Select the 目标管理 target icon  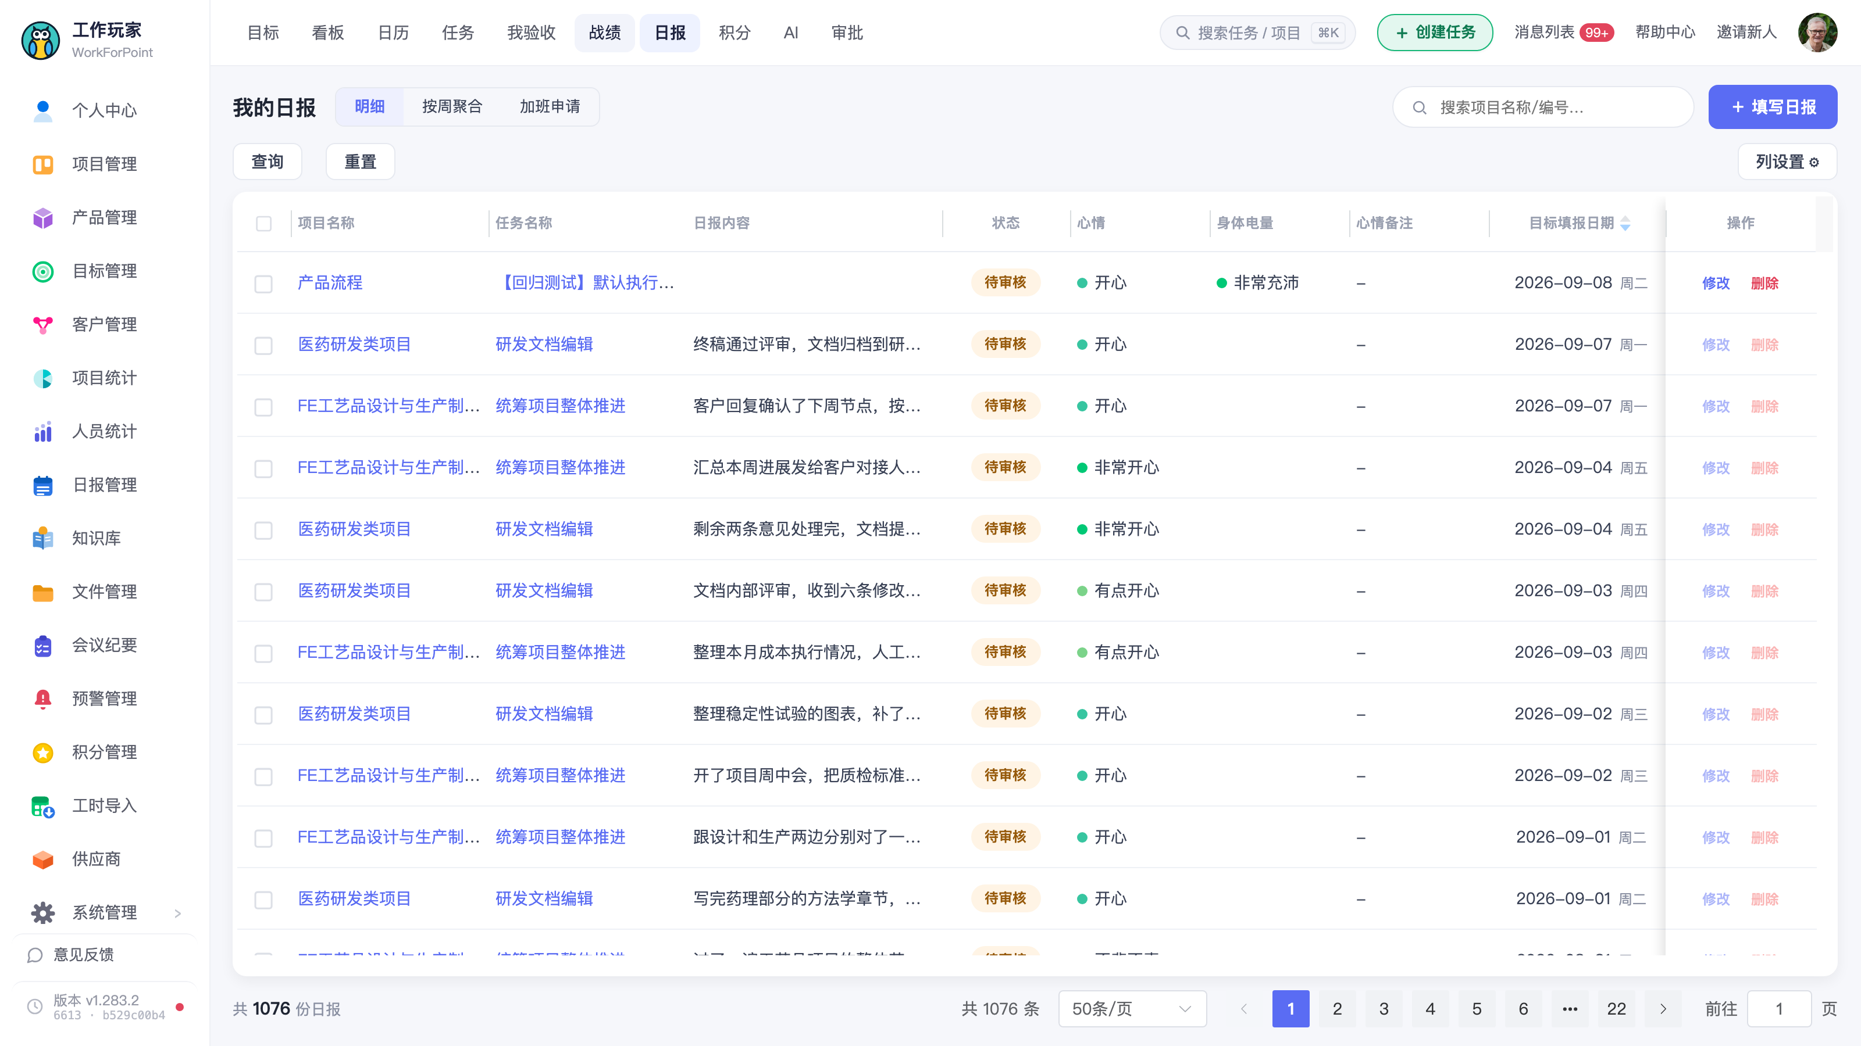(x=42, y=271)
